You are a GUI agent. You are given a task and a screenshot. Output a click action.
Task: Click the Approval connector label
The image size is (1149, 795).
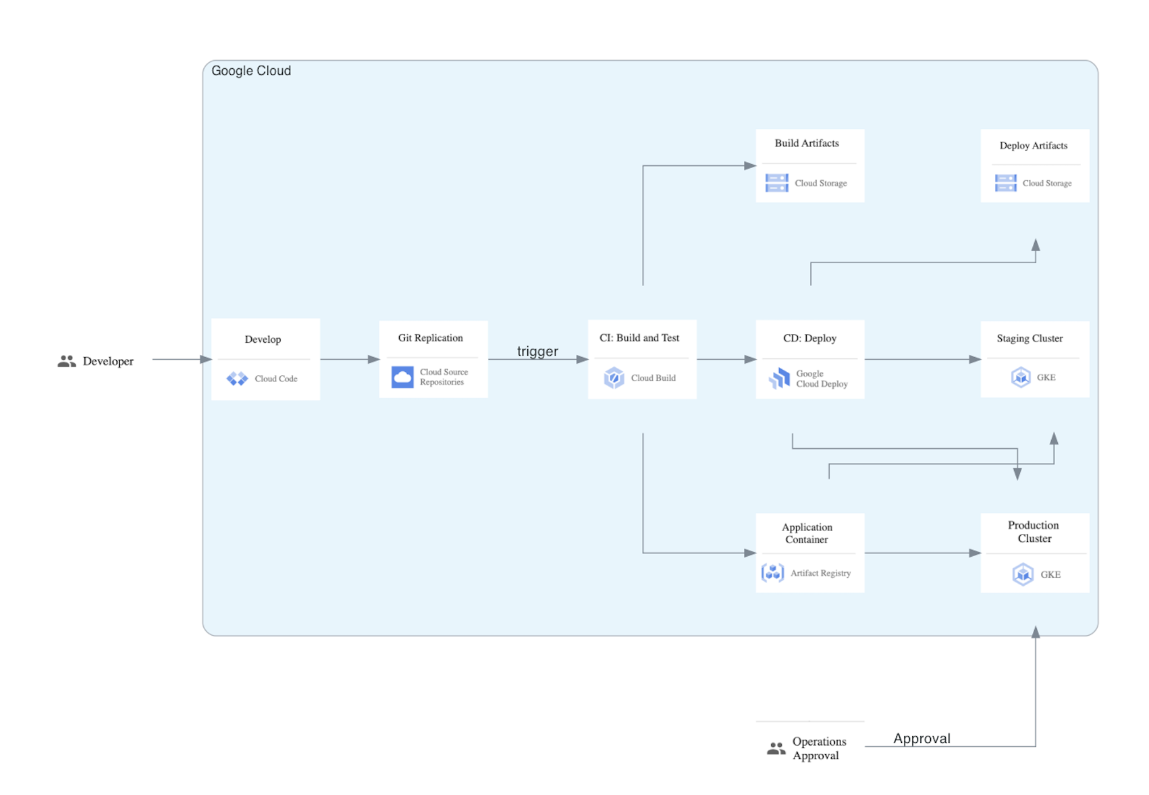pos(921,738)
